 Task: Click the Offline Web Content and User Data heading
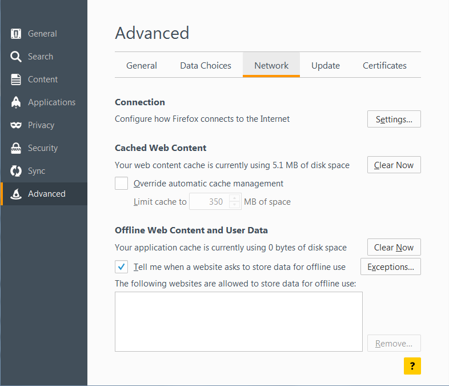191,230
